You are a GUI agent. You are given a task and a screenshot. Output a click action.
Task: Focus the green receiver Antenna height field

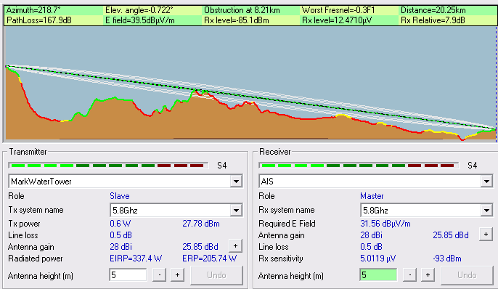tap(378, 275)
